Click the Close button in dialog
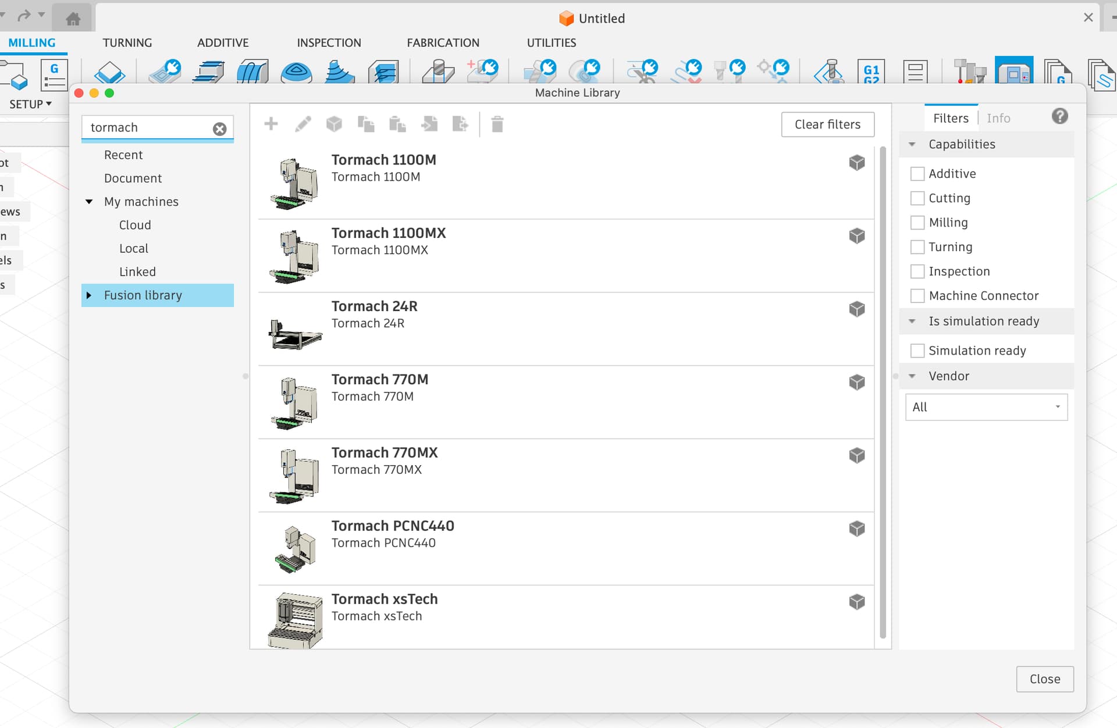1117x728 pixels. (1044, 679)
